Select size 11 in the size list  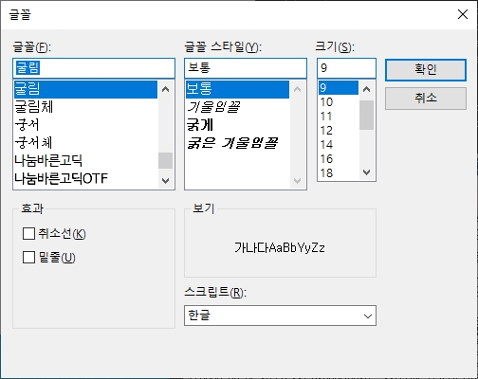coord(339,117)
